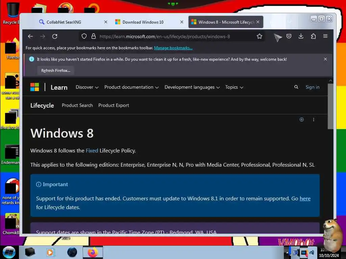Viewport: 346px width, 259px height.
Task: Bookmark this page with the star icon
Action: [259, 36]
